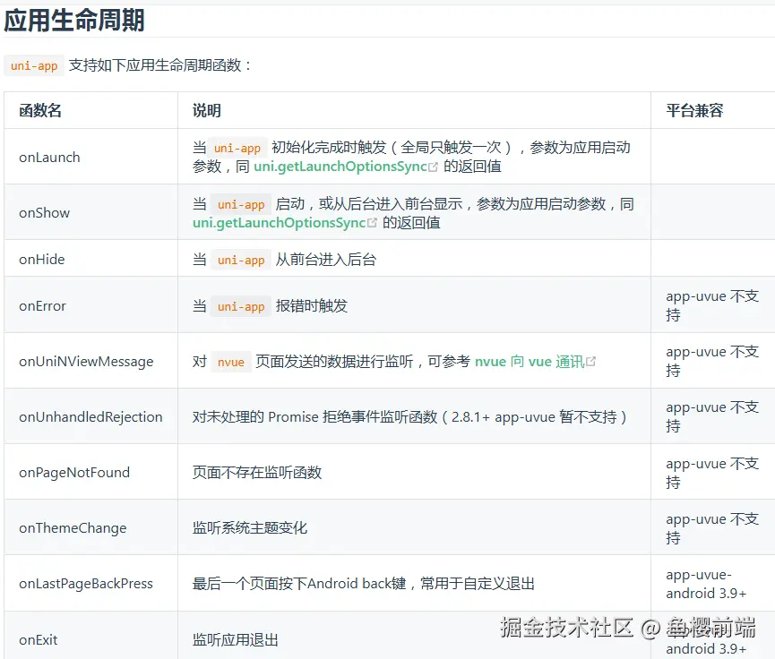
Task: Click the uni-app code tag in intro sentence
Action: pos(34,65)
